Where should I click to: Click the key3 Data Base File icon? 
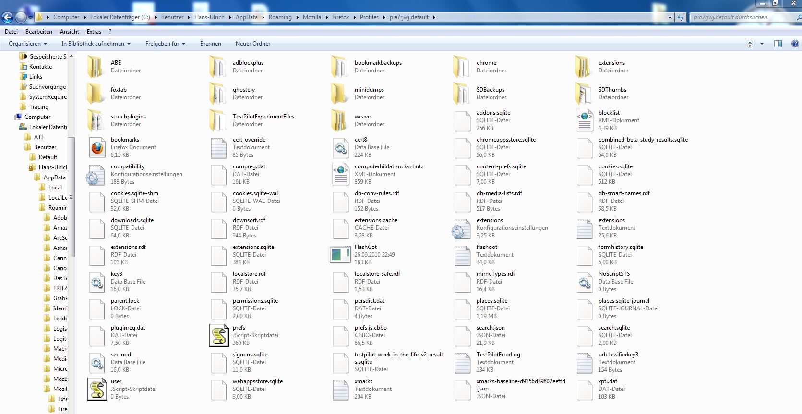[97, 282]
